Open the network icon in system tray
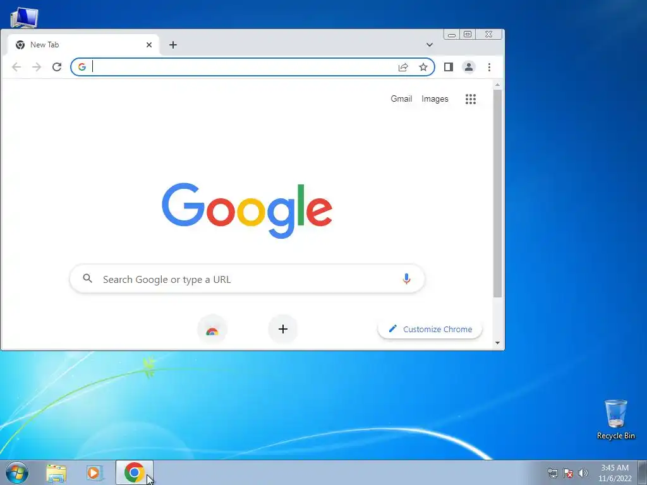647x485 pixels. point(552,473)
